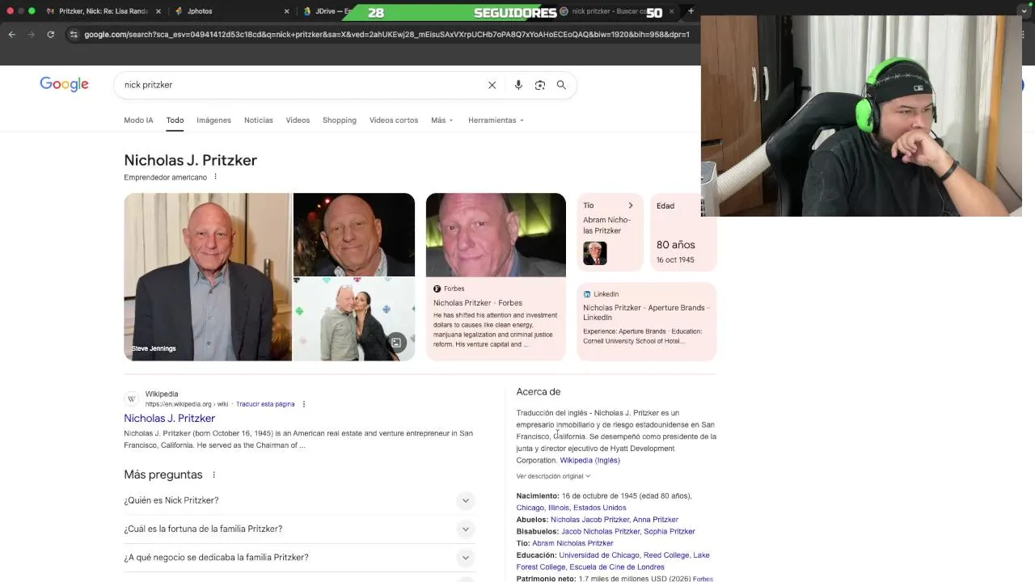Click the Forbes source icon
The height and width of the screenshot is (582, 1035).
pos(437,289)
